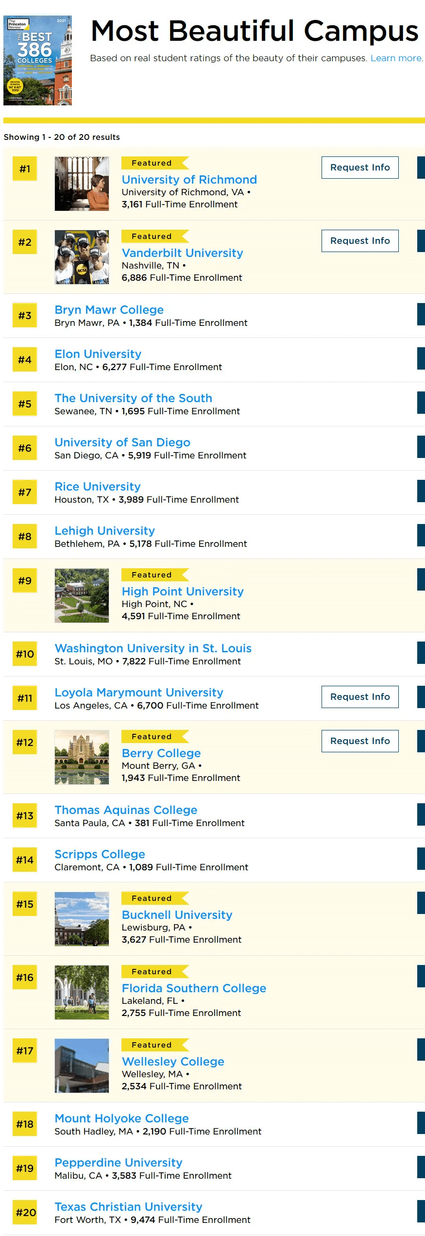Open Bryn Mawr College link

coord(109,309)
